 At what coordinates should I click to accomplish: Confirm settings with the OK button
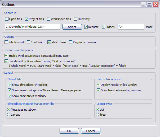click(x=69, y=131)
